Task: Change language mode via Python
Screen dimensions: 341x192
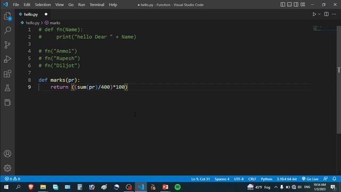Action: 266,179
